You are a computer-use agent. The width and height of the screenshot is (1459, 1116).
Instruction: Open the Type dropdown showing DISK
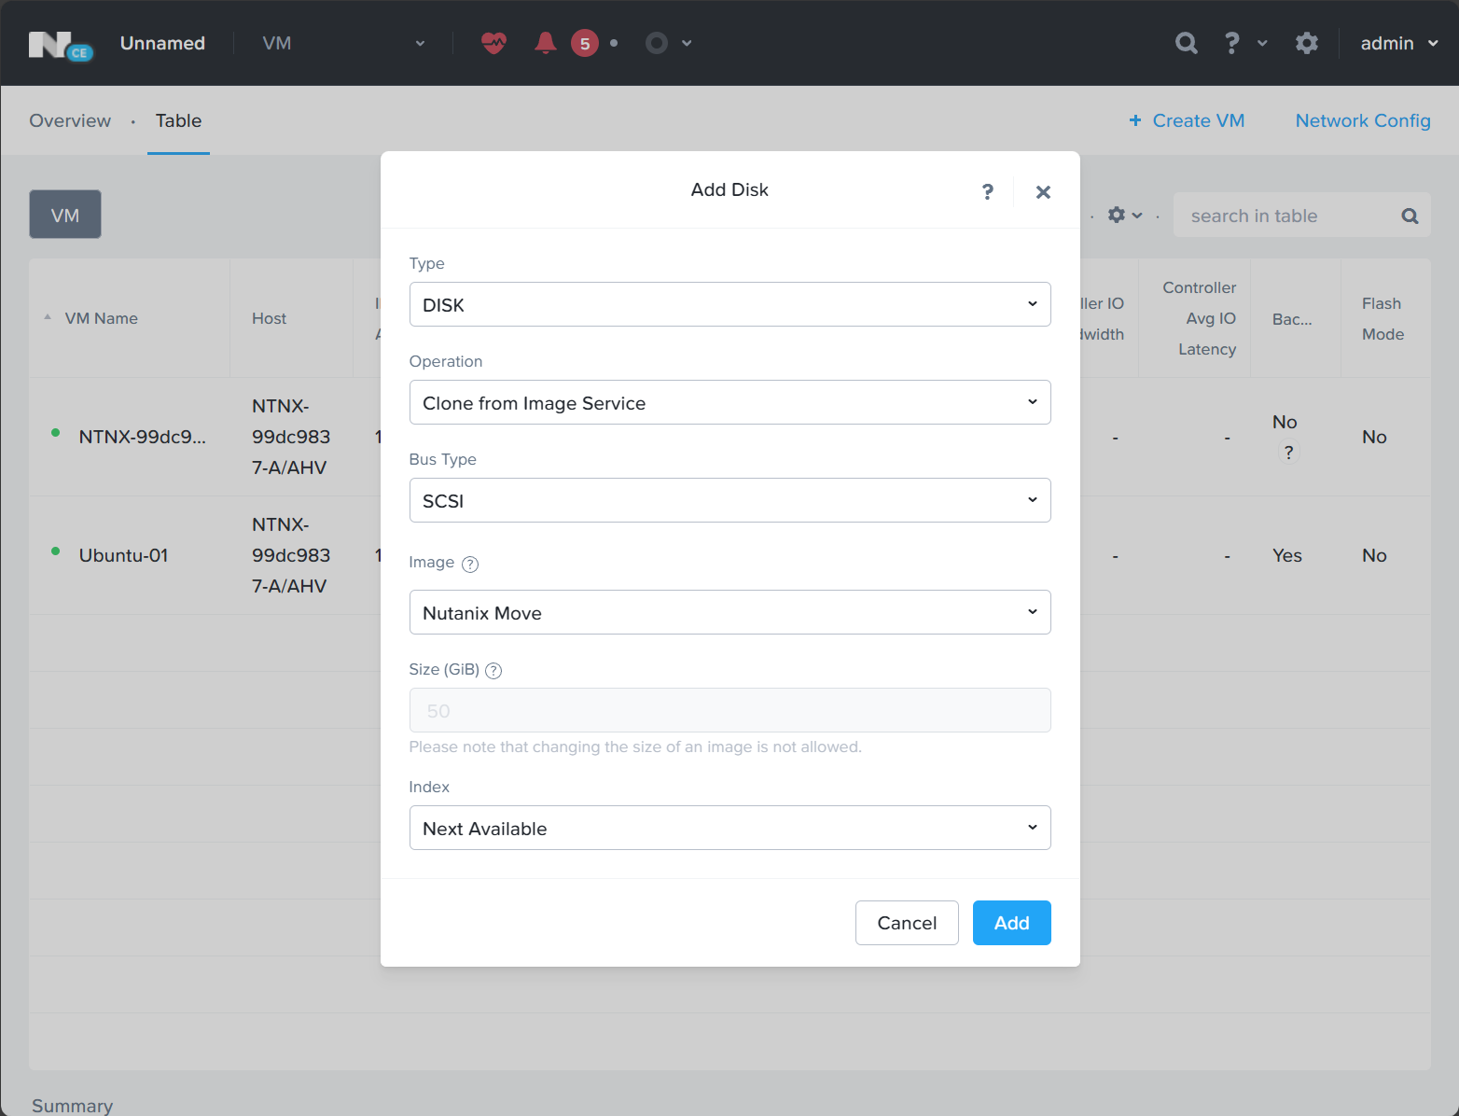pyautogui.click(x=729, y=304)
